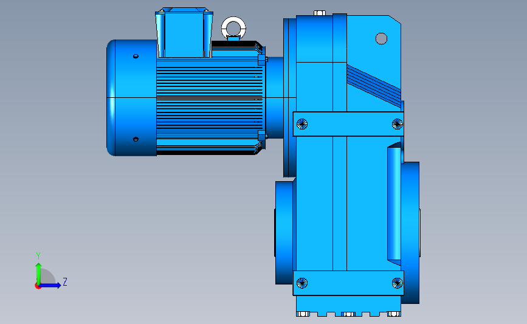Select the diagonal ribbed panel on the gearbox housing
527x324 pixels.
point(374,86)
